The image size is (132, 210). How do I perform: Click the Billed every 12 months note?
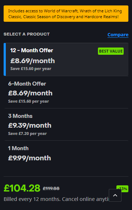point(56,199)
